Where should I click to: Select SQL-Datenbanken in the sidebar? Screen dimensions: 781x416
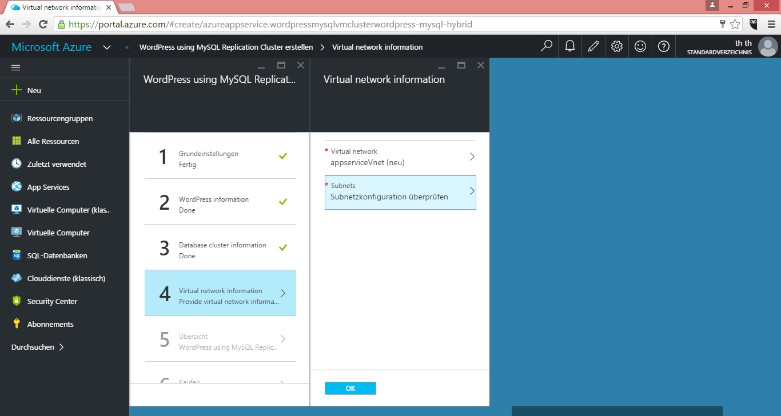(x=57, y=255)
